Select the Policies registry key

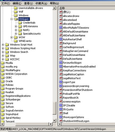[x=10, y=85]
